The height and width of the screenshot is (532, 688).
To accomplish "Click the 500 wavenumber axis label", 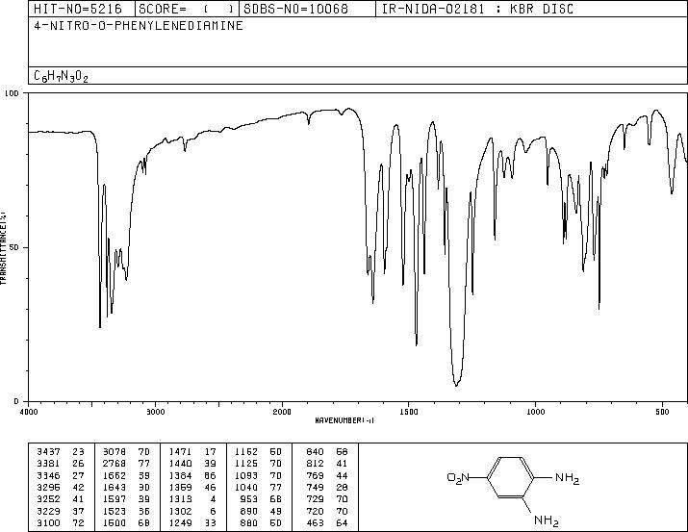I will tap(663, 412).
